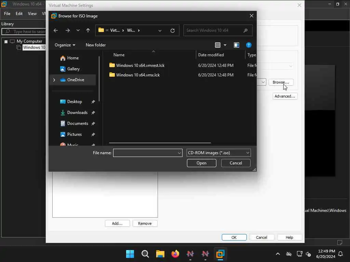The image size is (350, 262).
Task: Click the horizontal scrollbar in file list
Action: [160, 143]
